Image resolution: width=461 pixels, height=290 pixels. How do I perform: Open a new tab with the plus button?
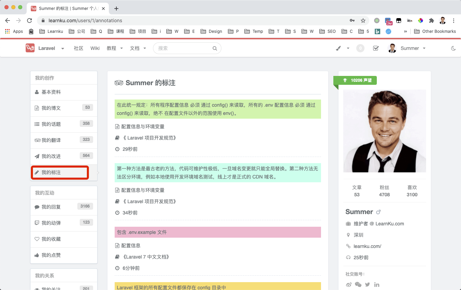[x=116, y=9]
